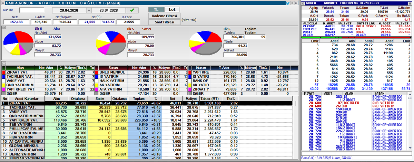Click the end date field 20.04.2026
414x162 pixels.
(x=108, y=10)
